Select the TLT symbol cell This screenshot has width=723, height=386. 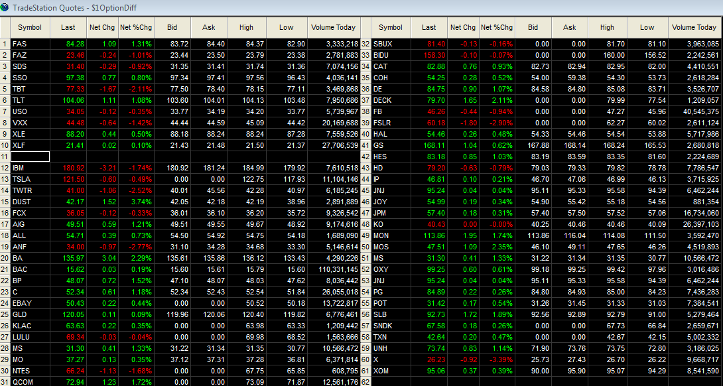[x=30, y=101]
